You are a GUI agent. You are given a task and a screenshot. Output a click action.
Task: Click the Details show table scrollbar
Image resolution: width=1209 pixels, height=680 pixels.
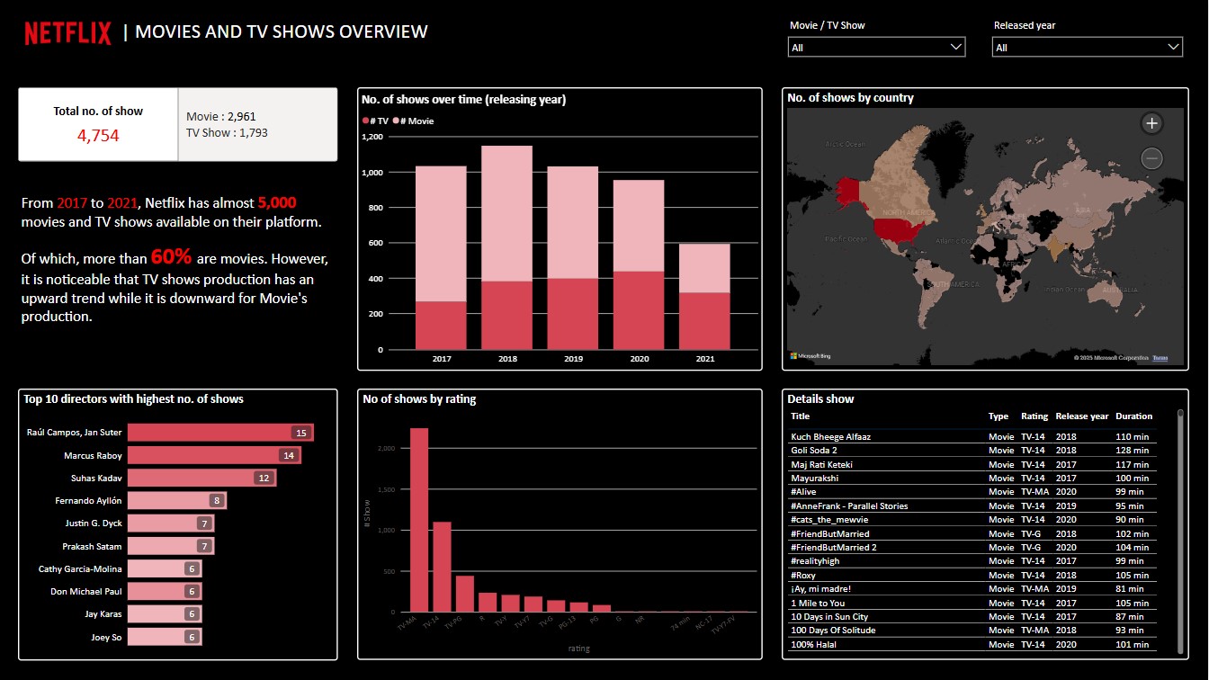coord(1180,531)
